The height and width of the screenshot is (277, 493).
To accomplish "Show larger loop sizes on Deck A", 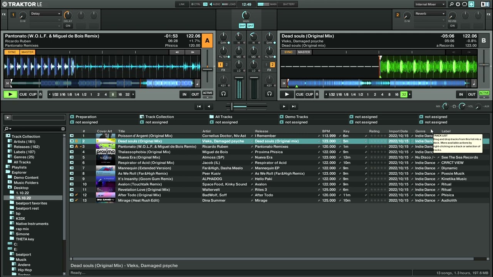I will [133, 94].
